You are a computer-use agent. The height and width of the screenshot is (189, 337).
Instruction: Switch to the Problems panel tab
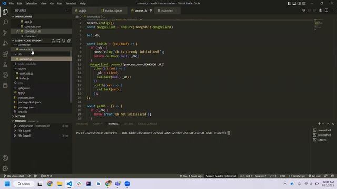[82, 124]
